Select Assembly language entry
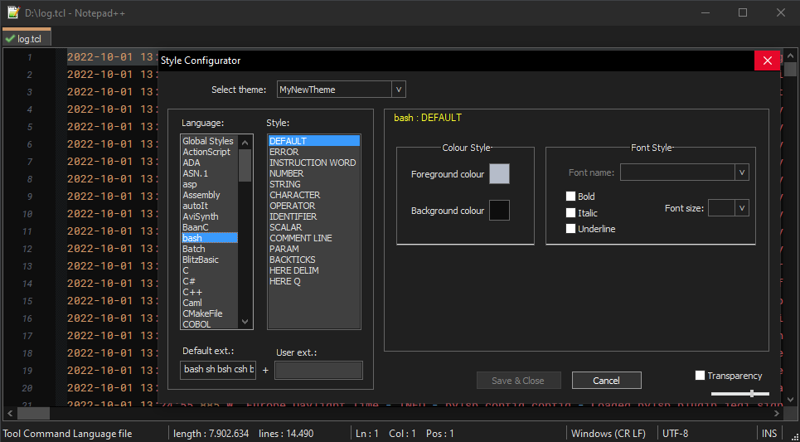Screen dimensions: 800x442 [208, 195]
